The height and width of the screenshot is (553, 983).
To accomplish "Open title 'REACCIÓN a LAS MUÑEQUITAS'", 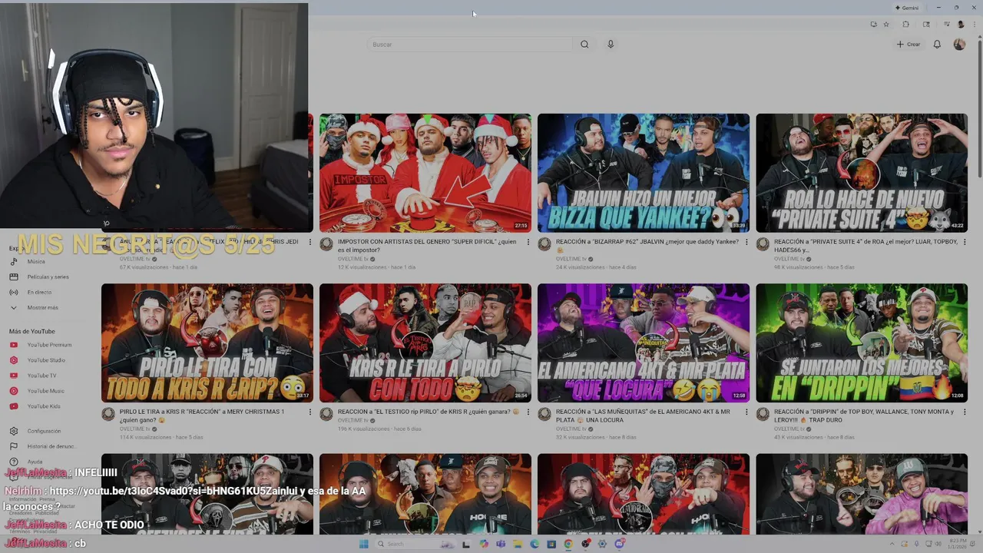I will [x=644, y=416].
